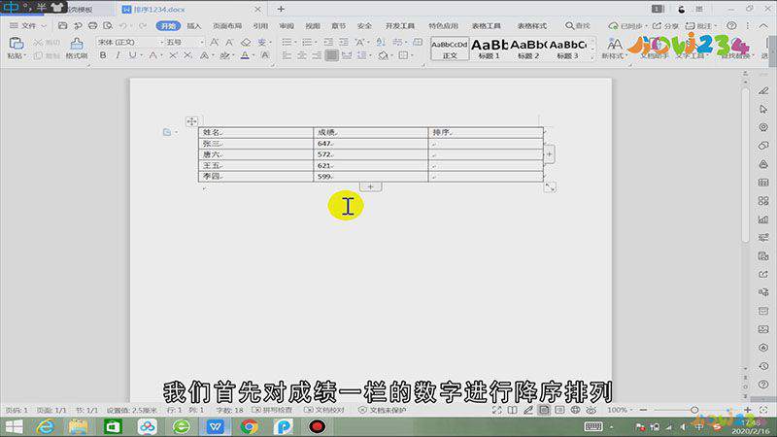
Task: Open the Help question mark icon
Action: pos(731,25)
